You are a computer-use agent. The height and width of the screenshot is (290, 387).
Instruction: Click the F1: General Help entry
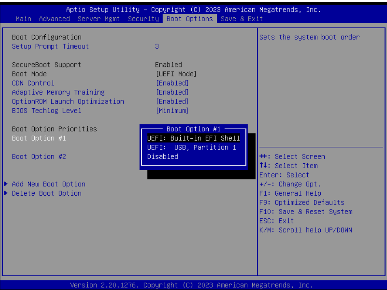[x=290, y=193]
